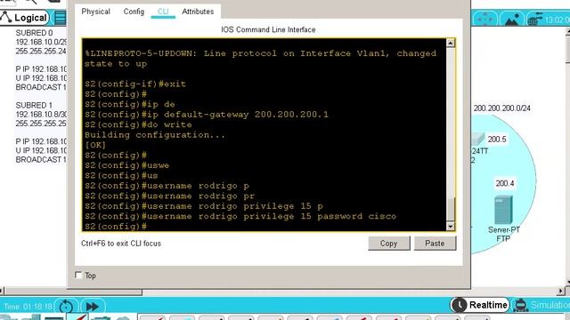The height and width of the screenshot is (320, 570).
Task: Click the Paste button
Action: coord(435,244)
